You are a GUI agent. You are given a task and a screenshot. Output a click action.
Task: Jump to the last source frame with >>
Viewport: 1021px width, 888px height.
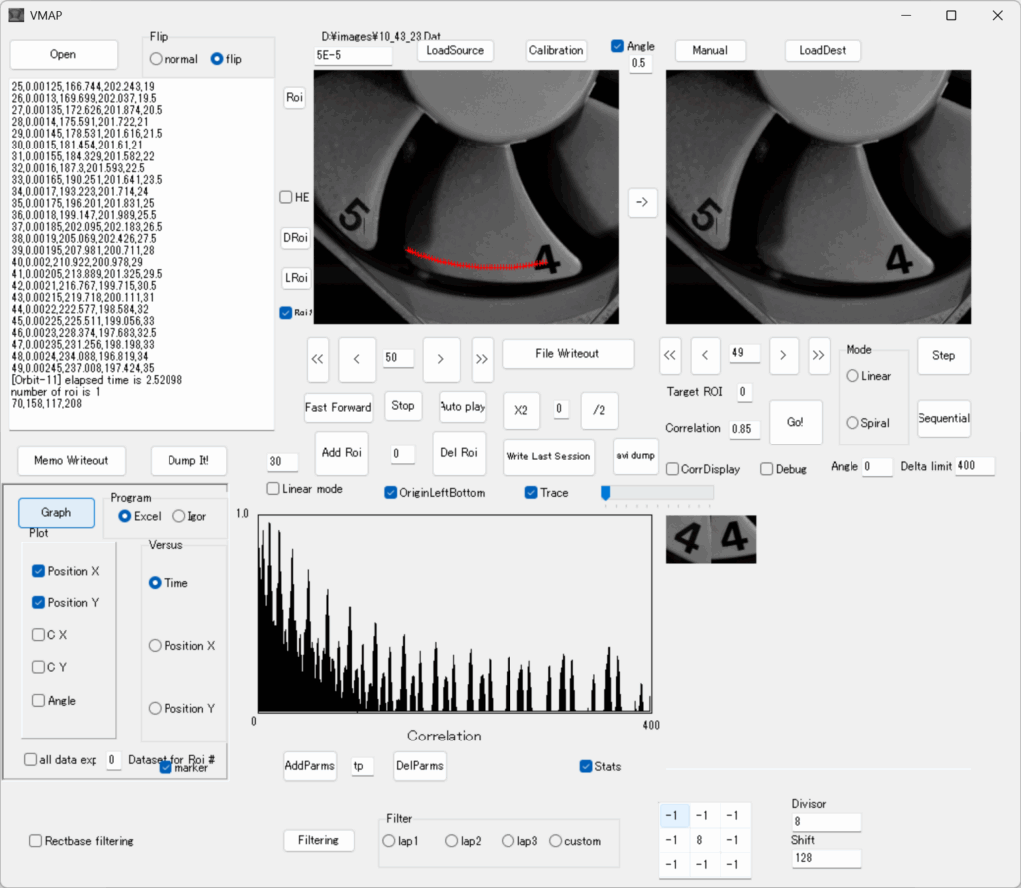[x=482, y=359]
